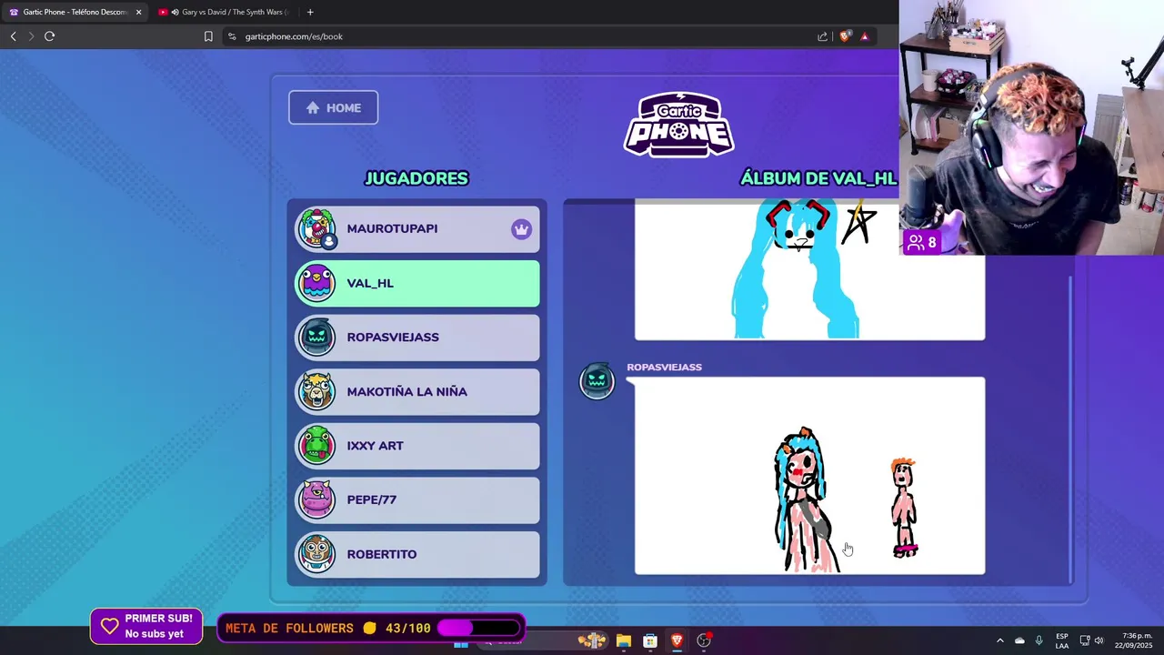Select ROBERTITO player row
1164x655 pixels.
[417, 554]
